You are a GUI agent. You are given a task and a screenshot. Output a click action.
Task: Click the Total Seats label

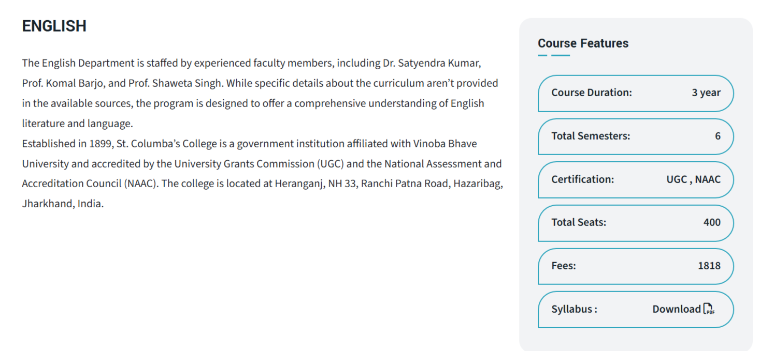(x=578, y=222)
